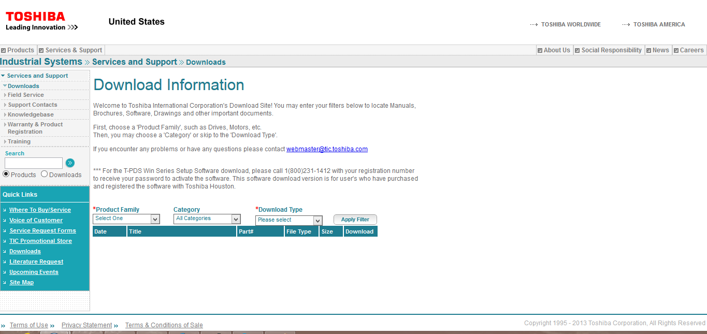This screenshot has height=334, width=707.
Task: Open the Site Map quick link
Action: (x=21, y=282)
